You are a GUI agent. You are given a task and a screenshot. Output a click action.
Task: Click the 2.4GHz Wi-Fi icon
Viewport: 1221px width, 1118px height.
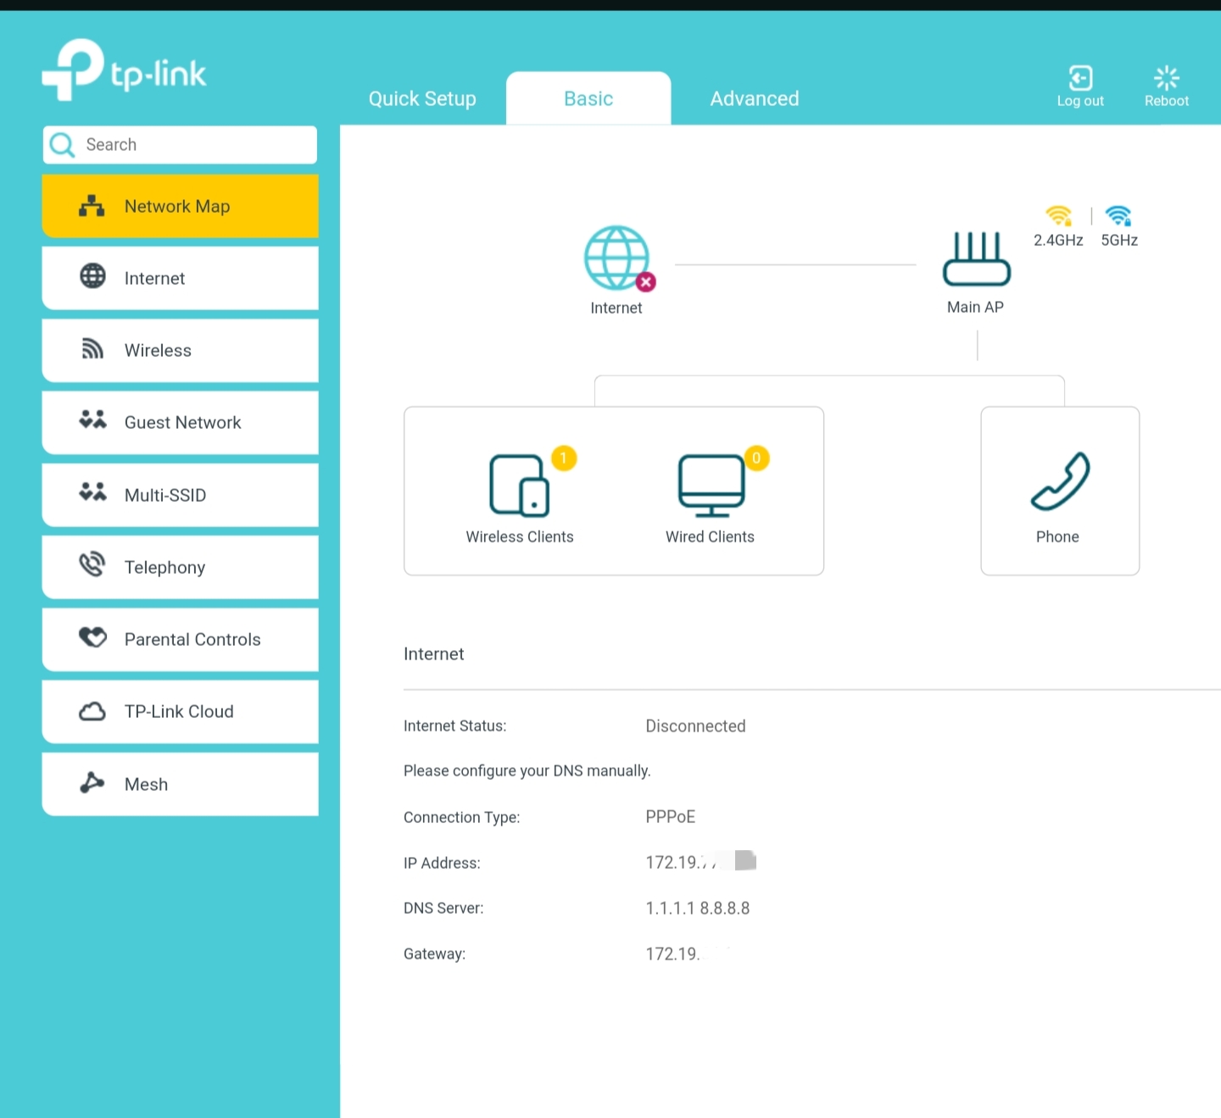[x=1059, y=215]
